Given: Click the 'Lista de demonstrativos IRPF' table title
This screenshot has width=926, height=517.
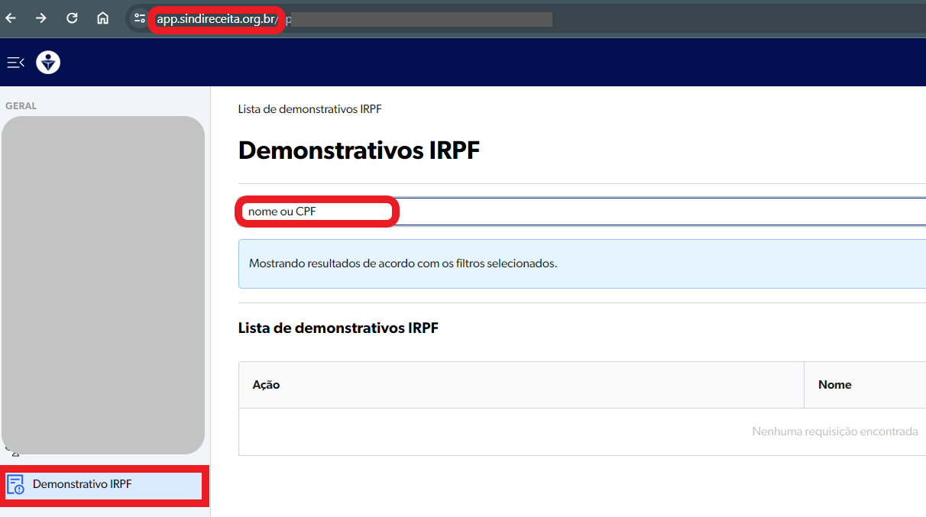Looking at the screenshot, I should click(338, 328).
